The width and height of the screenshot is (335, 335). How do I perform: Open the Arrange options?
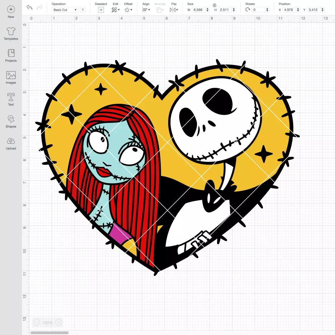[160, 10]
